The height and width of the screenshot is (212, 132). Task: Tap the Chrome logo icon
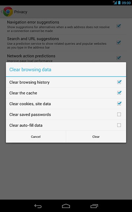(8, 12)
